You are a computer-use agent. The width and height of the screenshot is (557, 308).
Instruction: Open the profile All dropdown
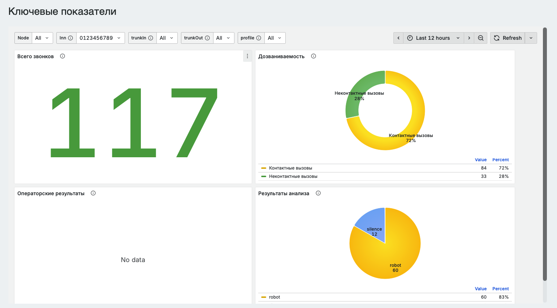(x=275, y=38)
